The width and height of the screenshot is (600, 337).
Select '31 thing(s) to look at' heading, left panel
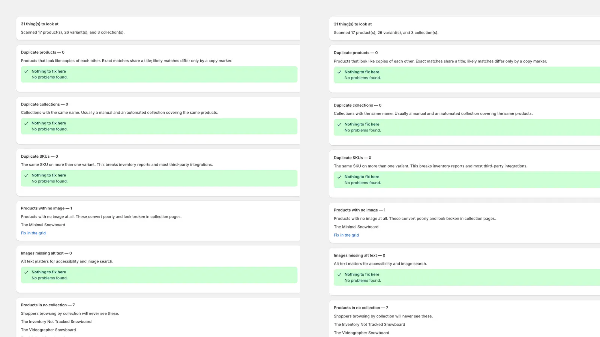(x=40, y=24)
